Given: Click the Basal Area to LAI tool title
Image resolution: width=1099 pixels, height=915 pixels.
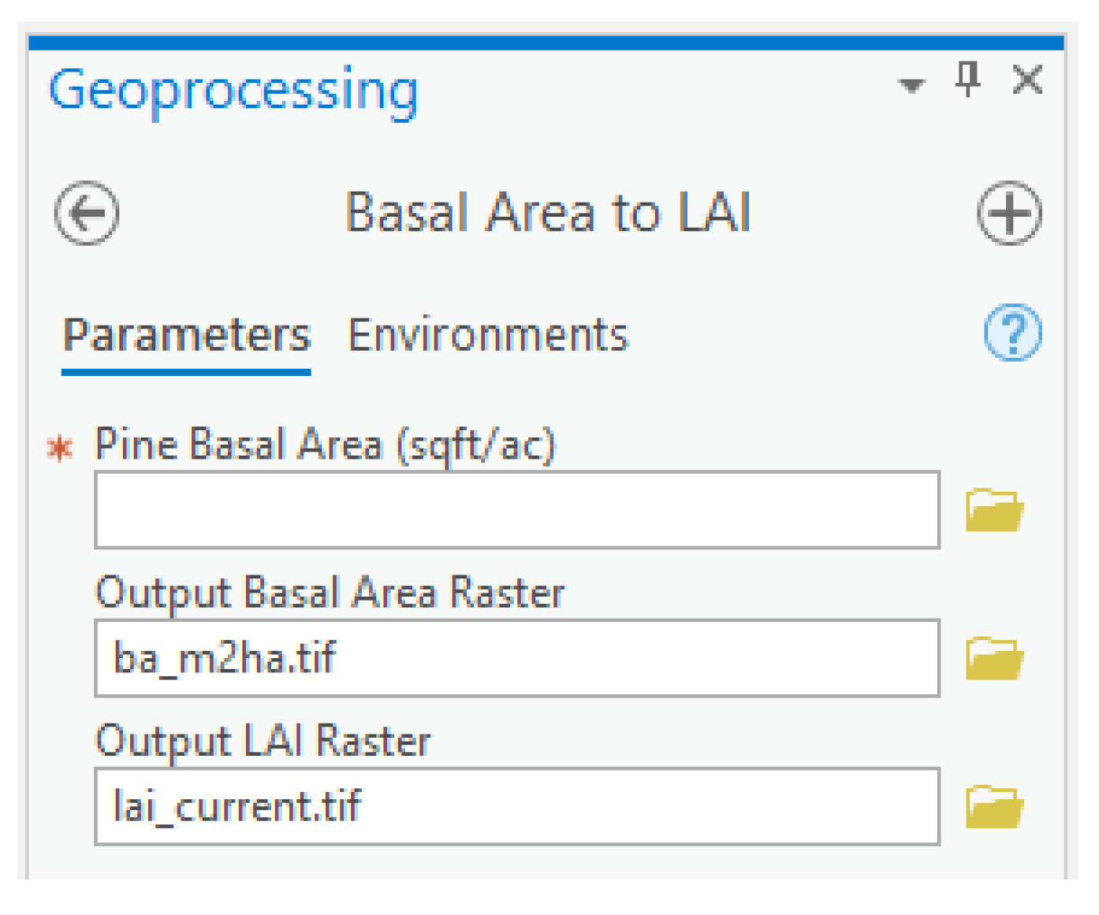Looking at the screenshot, I should point(548,214).
